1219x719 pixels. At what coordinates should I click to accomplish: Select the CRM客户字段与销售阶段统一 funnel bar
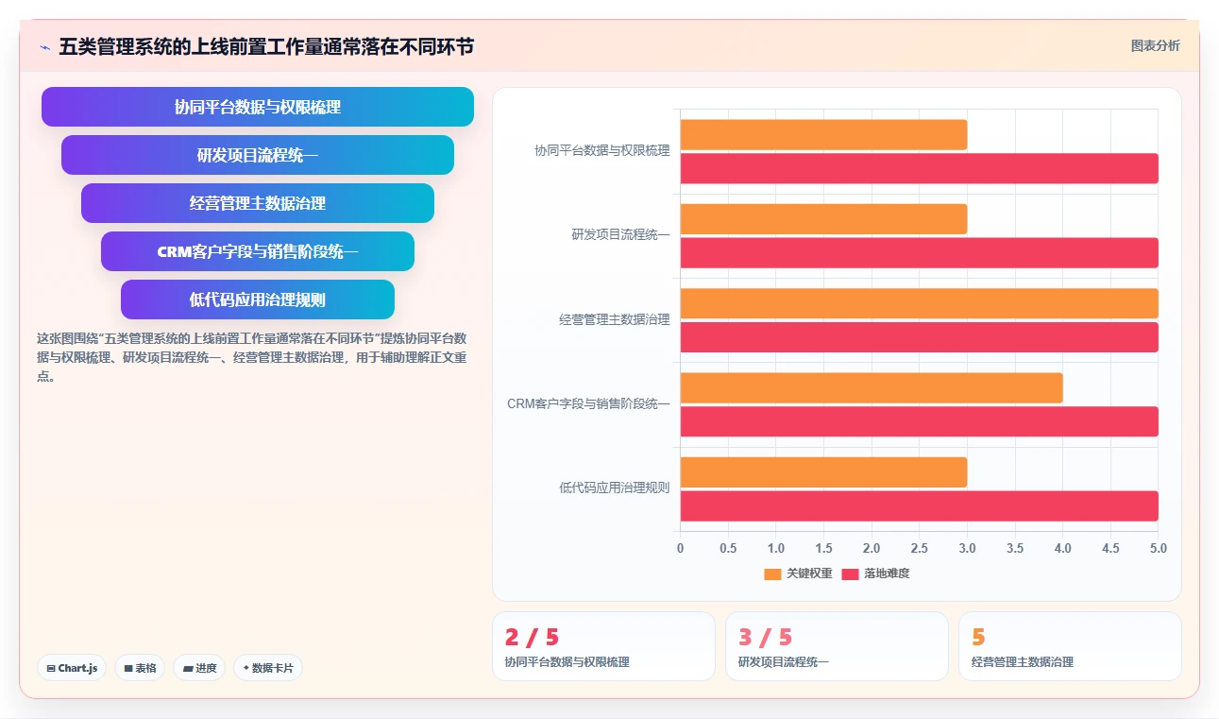pos(258,251)
